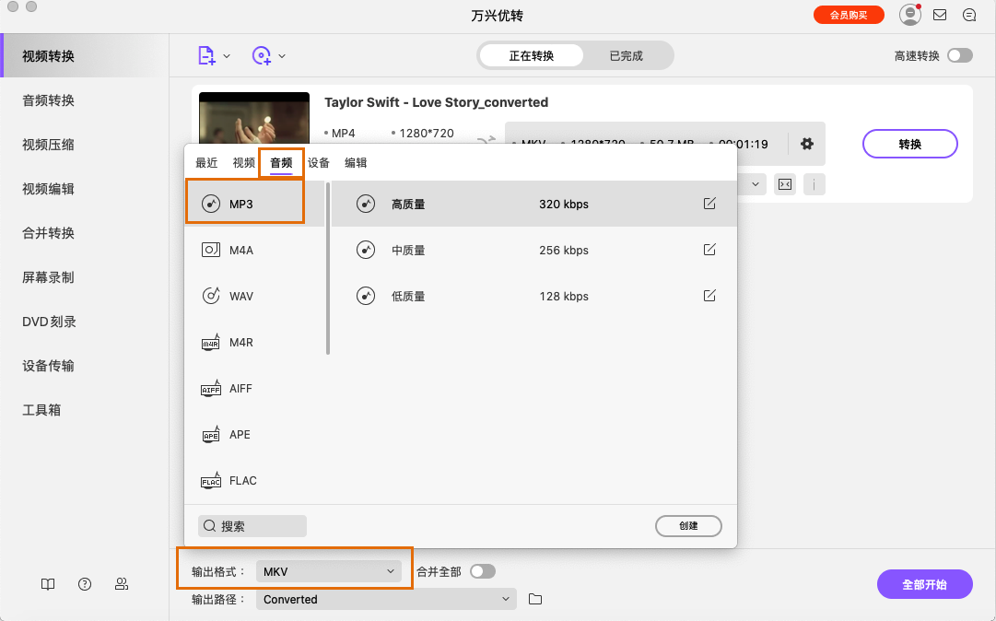
Task: Edit the 320 kbps high quality preset
Action: click(x=709, y=204)
